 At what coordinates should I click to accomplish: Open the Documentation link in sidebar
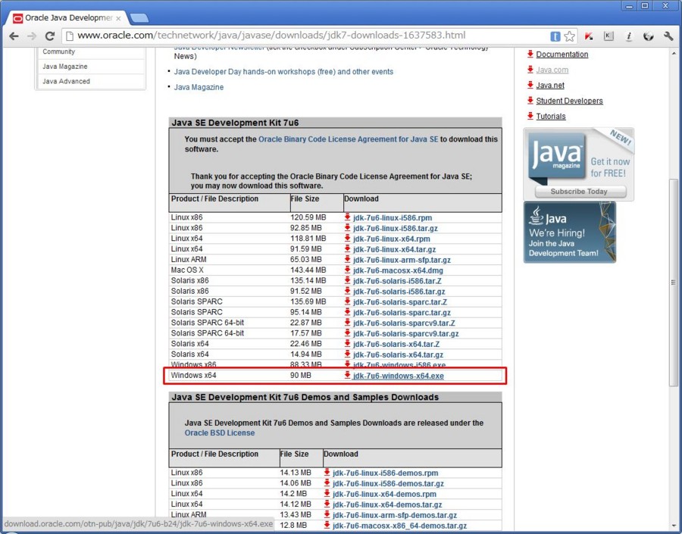[562, 55]
